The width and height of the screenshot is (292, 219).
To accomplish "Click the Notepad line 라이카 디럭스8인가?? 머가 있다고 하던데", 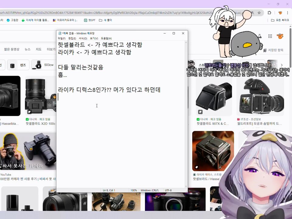I will tap(109, 90).
